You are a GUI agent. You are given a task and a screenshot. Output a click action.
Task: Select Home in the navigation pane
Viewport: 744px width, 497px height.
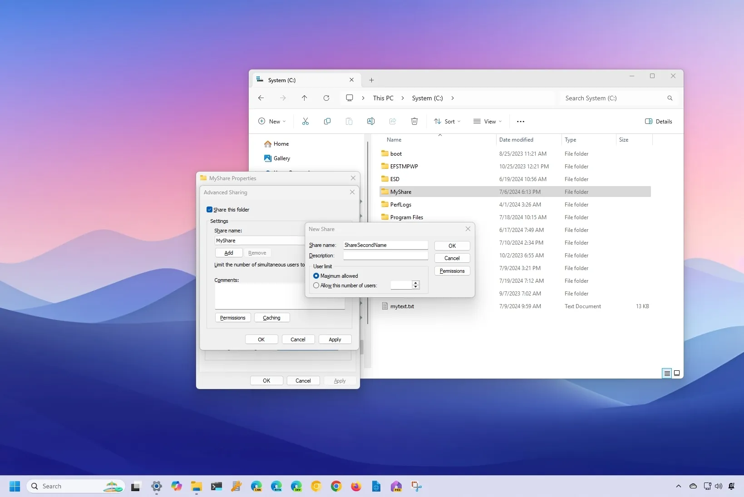(281, 144)
